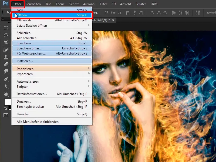
Task: Open the 3D menu
Action: pyautogui.click(x=113, y=4)
